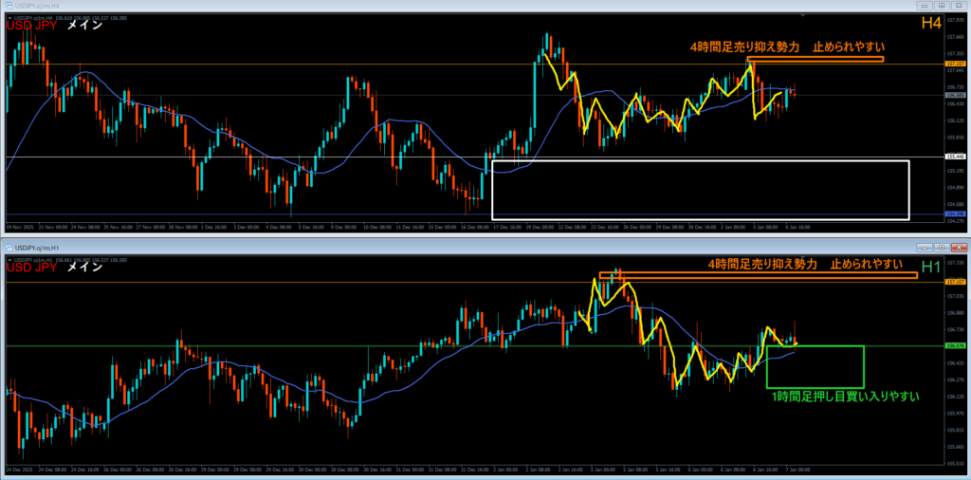The height and width of the screenshot is (480, 971).
Task: Restore down the USDJPY H1 chart window
Action: pos(942,248)
